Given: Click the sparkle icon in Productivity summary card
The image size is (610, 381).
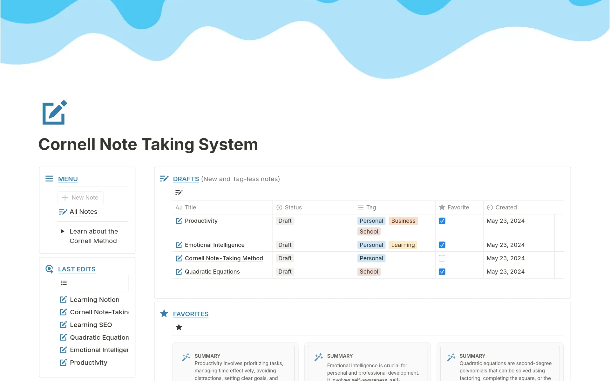Looking at the screenshot, I should tap(186, 357).
